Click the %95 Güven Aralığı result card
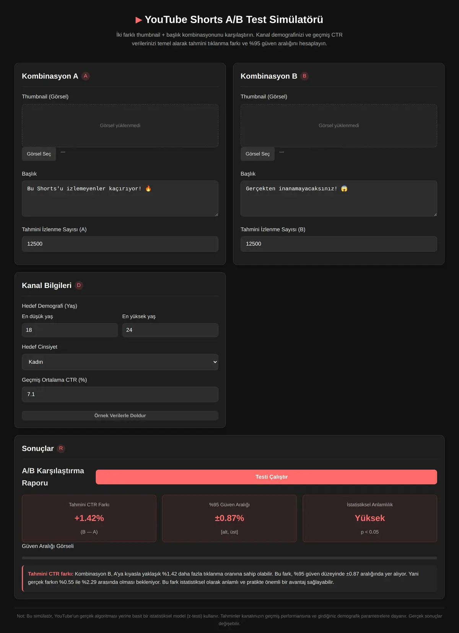This screenshot has height=633, width=459. tap(229, 519)
